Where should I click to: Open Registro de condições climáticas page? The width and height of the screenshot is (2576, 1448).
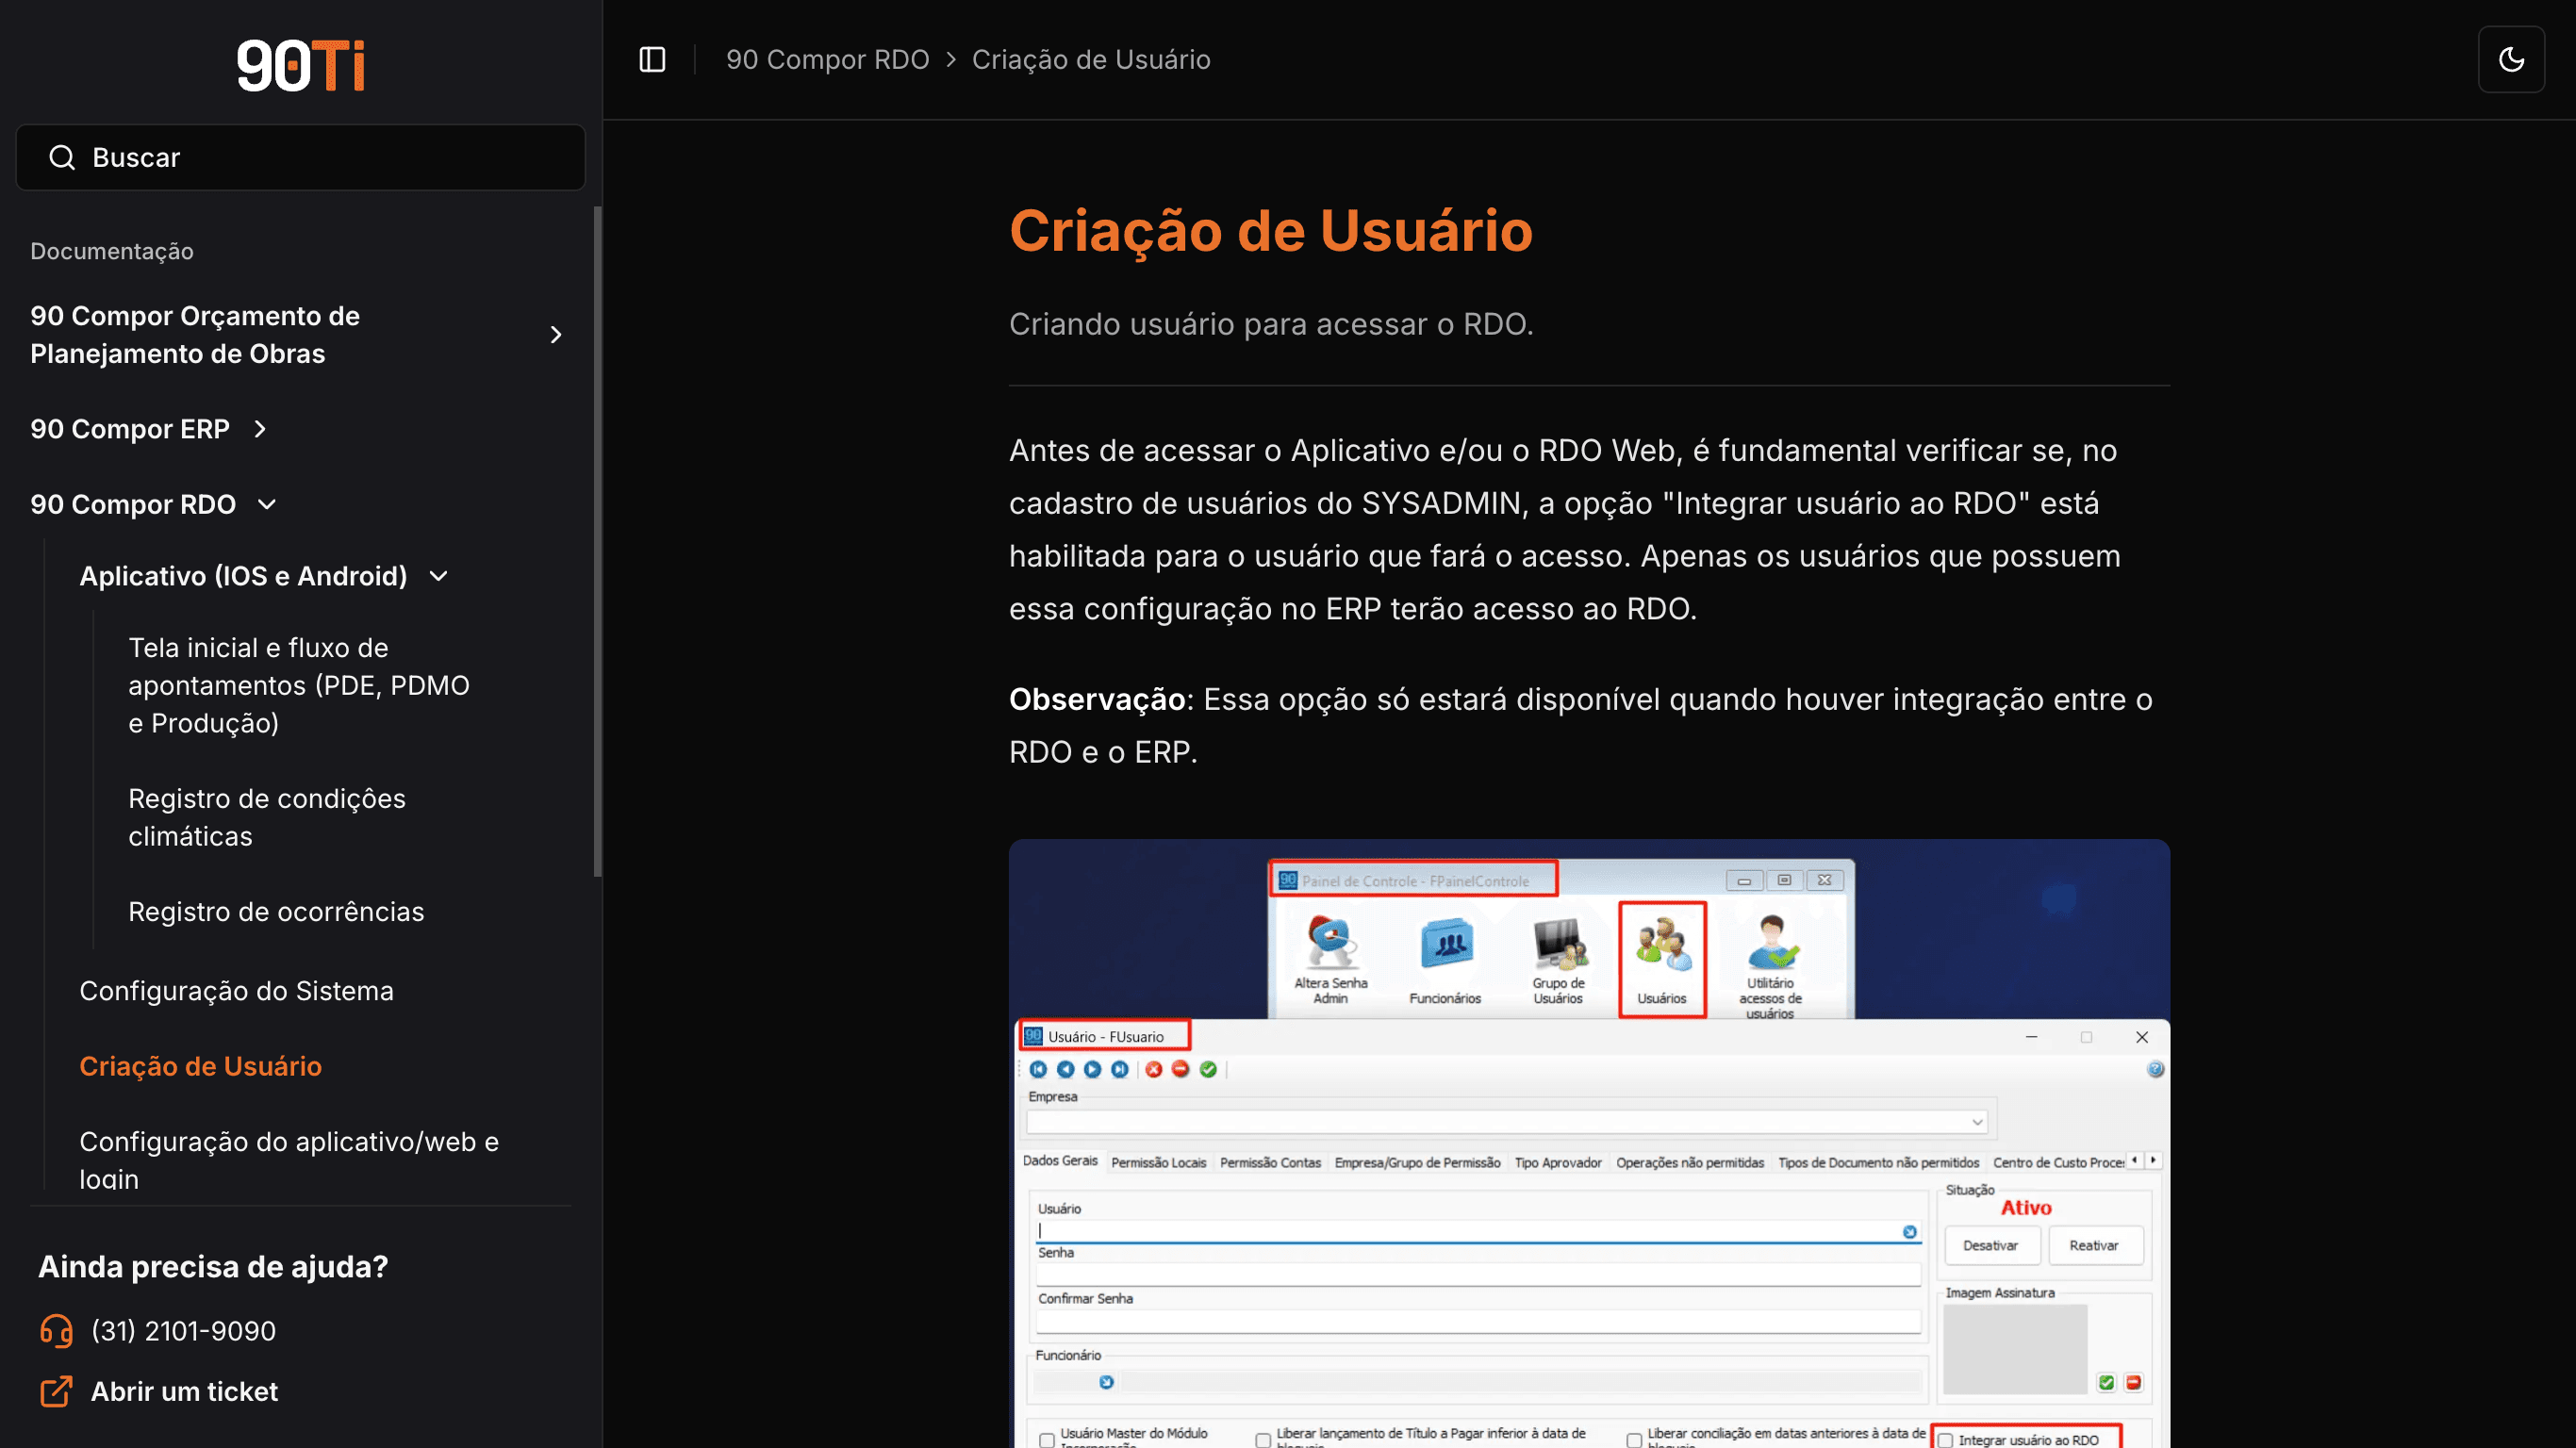tap(267, 817)
